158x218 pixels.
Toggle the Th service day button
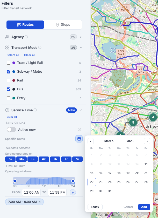[55, 159]
